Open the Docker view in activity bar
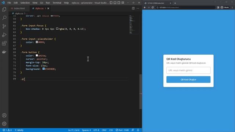This screenshot has width=235, height=132. pyautogui.click(x=4, y=52)
